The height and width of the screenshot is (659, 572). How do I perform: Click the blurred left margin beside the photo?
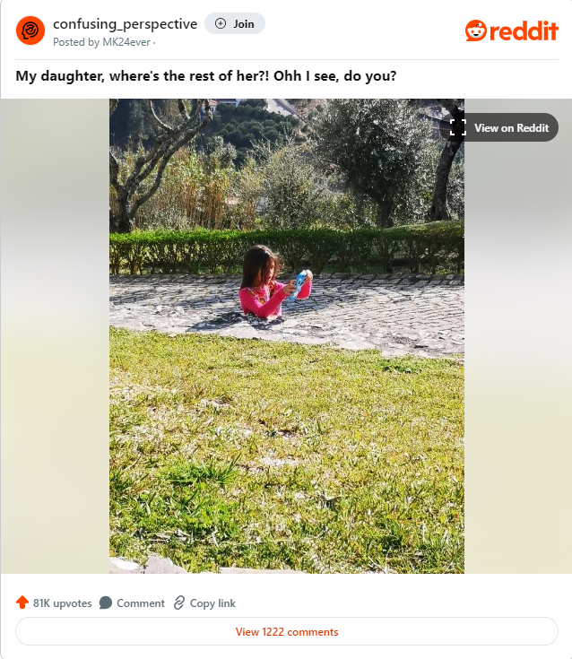[x=55, y=336]
